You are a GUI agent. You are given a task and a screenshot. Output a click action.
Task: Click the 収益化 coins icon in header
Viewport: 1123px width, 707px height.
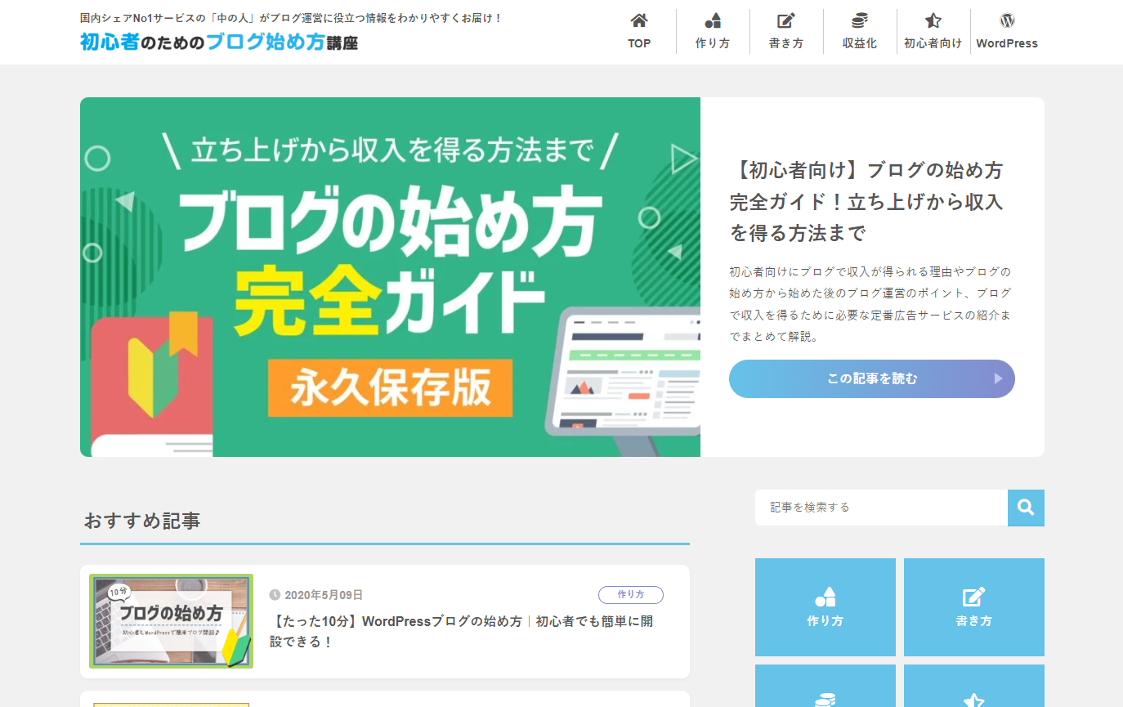pyautogui.click(x=860, y=20)
